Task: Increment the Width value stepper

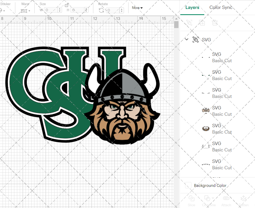Action: point(60,9)
